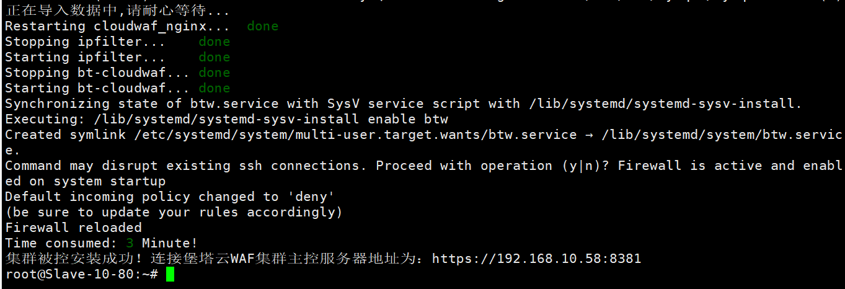
Task: Click the green done after Restarting cloudwaf_nginx
Action: click(263, 26)
